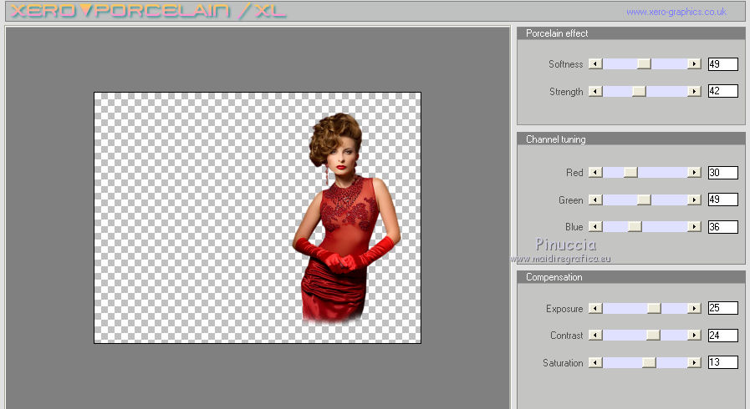This screenshot has width=750, height=409.
Task: Focus the Strength value field showing 42
Action: pyautogui.click(x=722, y=91)
